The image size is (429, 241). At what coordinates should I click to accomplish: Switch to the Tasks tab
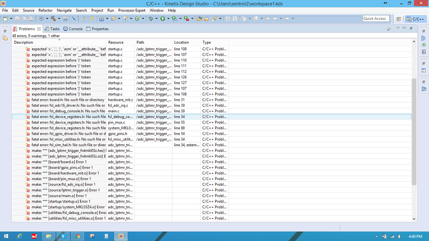[52, 29]
